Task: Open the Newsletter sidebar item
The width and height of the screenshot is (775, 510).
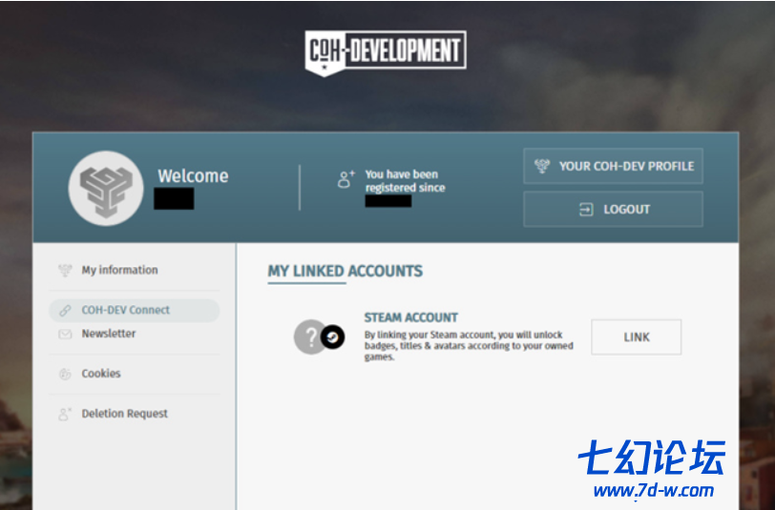Action: [x=108, y=334]
